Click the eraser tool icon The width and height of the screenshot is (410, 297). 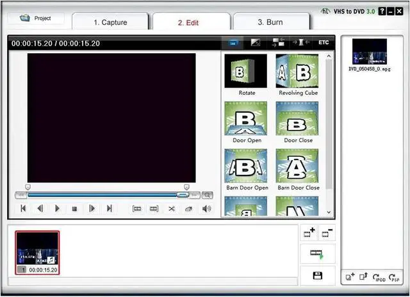coord(188,209)
